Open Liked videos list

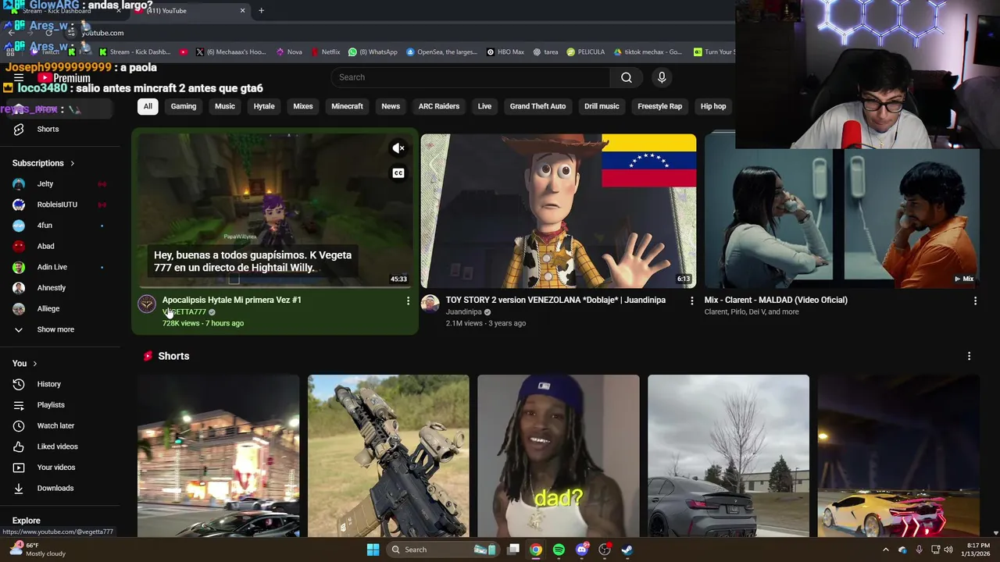pos(57,446)
